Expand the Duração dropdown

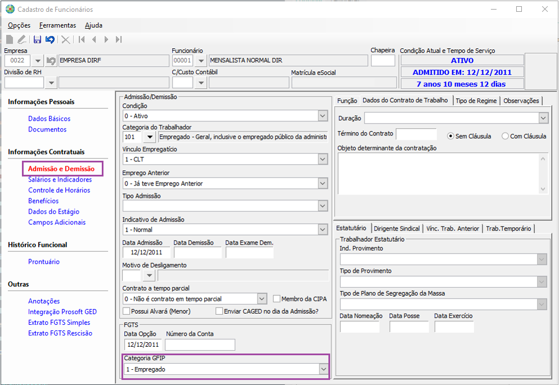point(543,118)
